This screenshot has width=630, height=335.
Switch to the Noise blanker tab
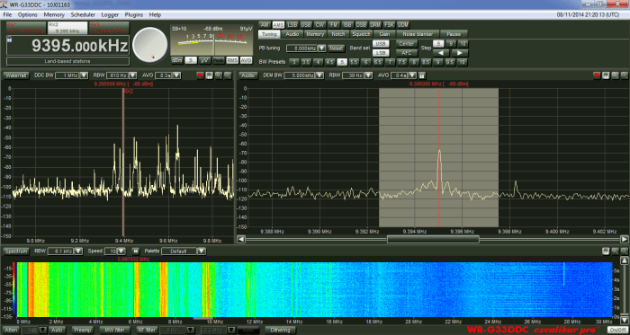418,34
